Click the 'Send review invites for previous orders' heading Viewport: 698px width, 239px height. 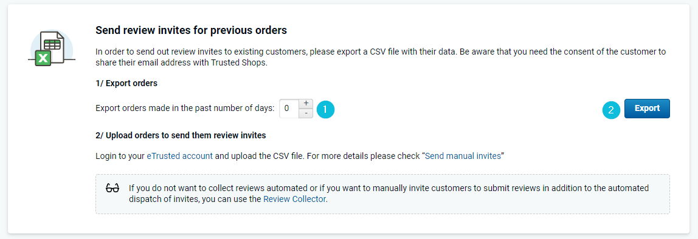(x=192, y=31)
